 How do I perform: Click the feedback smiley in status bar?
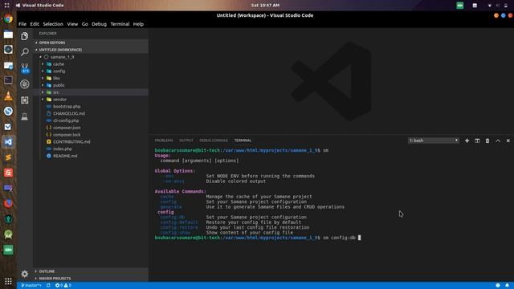click(498, 286)
